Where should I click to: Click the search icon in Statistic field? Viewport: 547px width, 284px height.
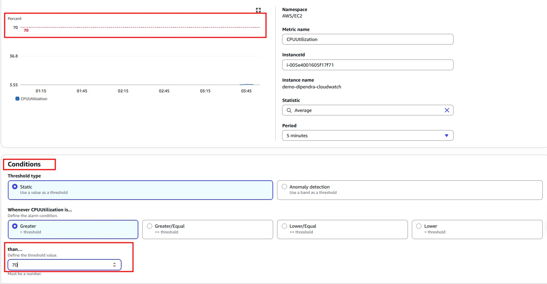[289, 110]
